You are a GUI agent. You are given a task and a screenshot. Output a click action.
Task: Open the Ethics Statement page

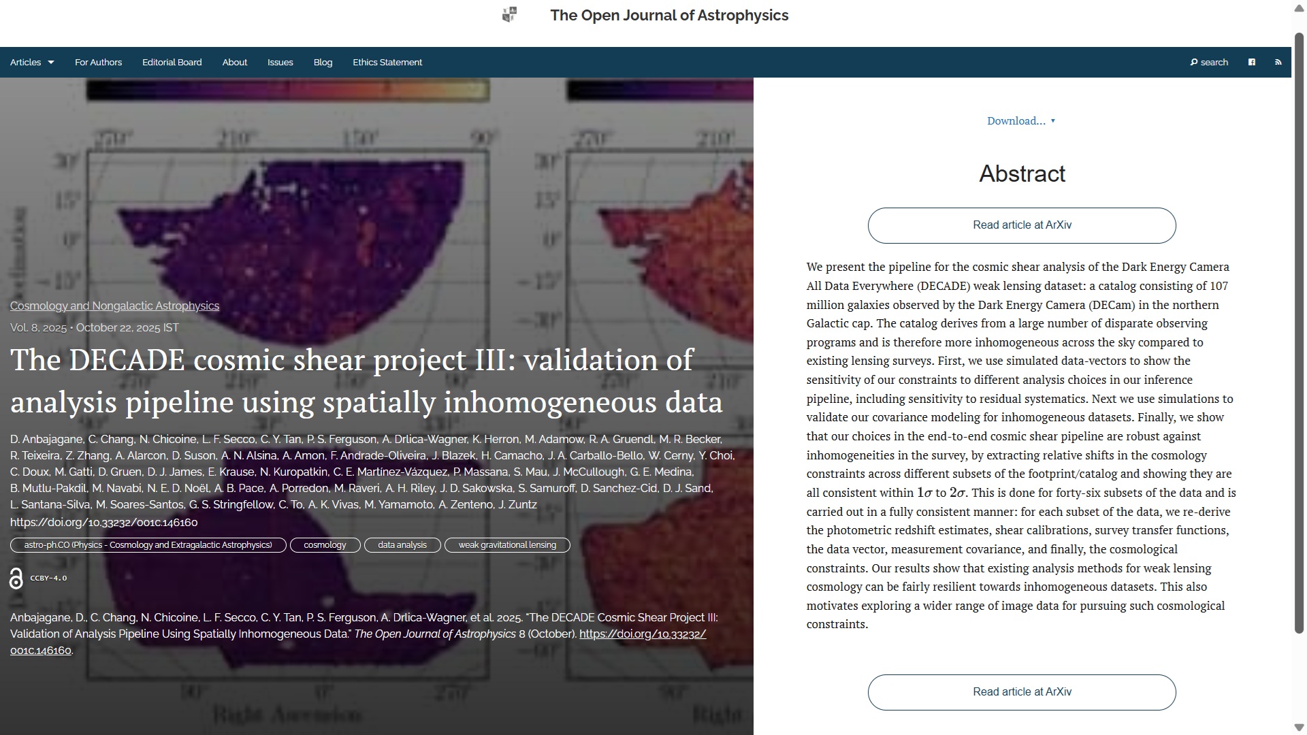point(387,62)
